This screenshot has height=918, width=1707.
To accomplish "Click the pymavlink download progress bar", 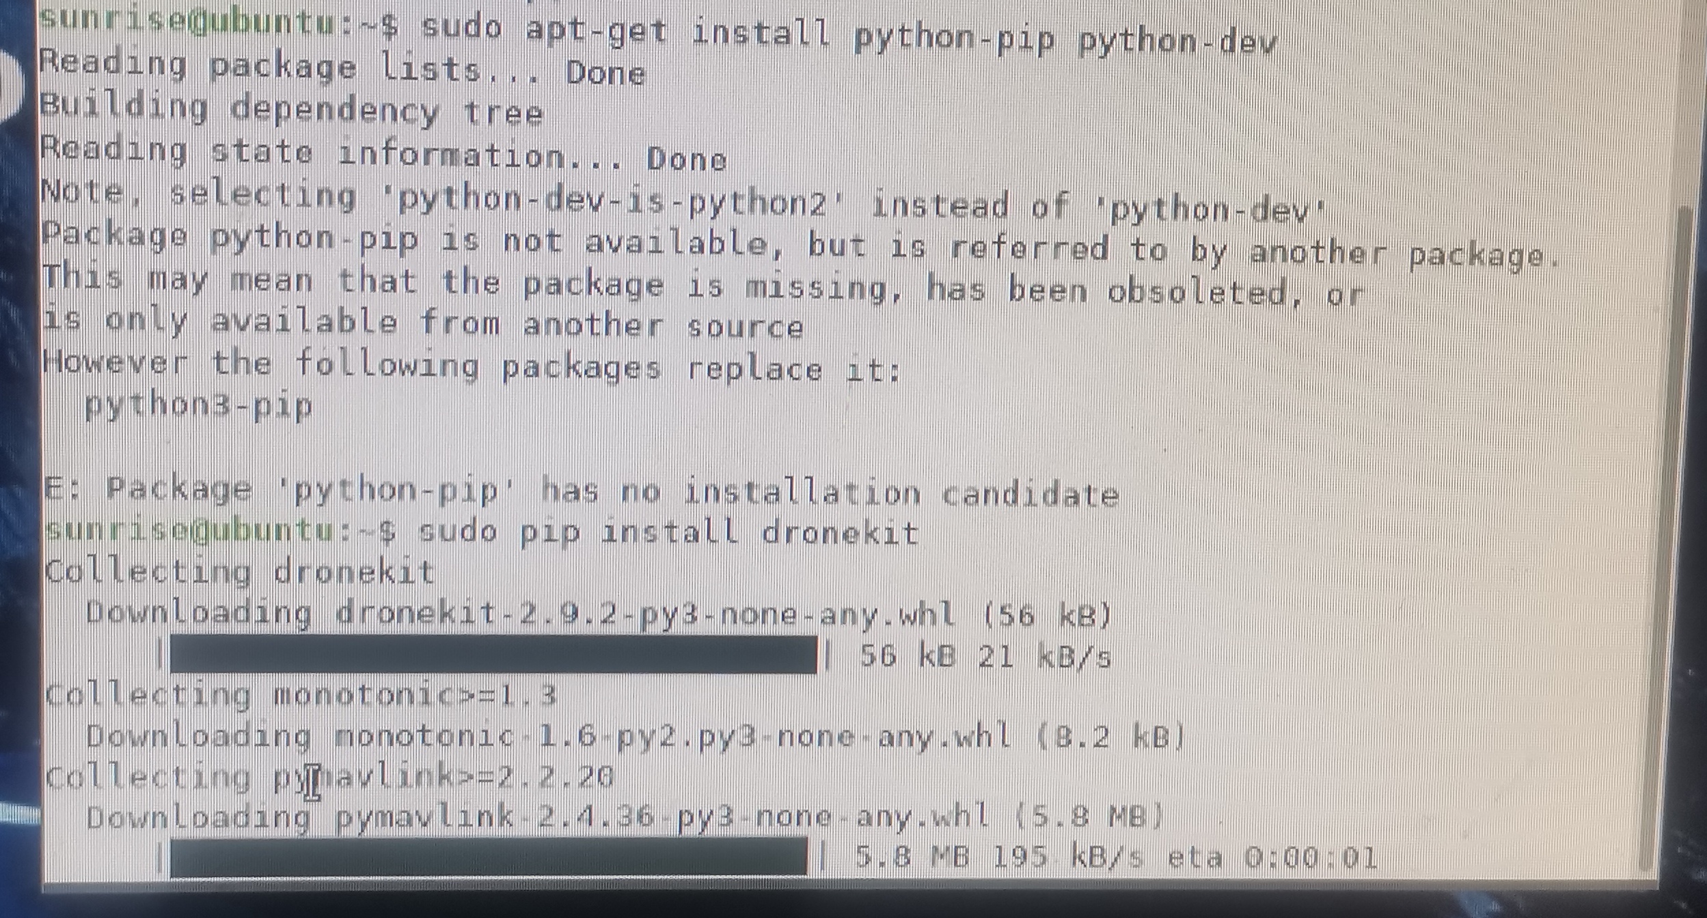I will [x=488, y=858].
